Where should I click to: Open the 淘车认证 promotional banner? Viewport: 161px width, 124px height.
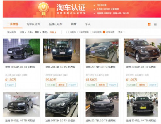coord(82,9)
